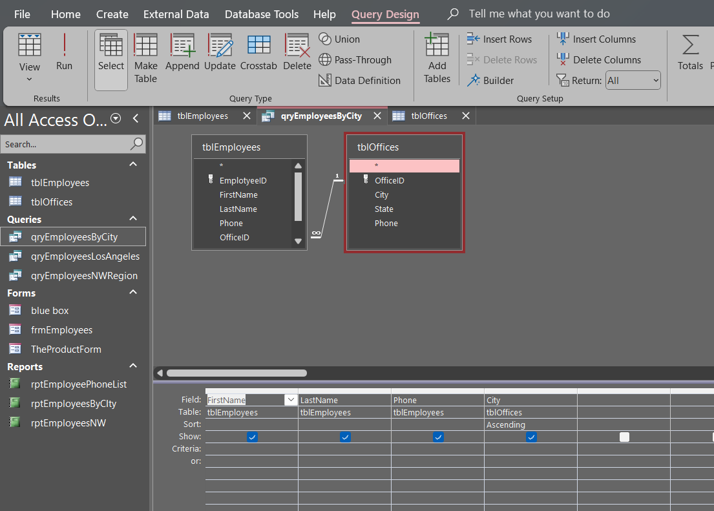Open the View datasheet icon
The width and height of the screenshot is (714, 511).
tap(29, 45)
